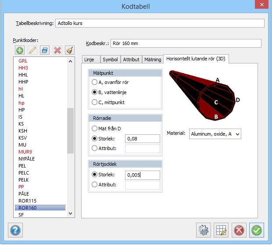This screenshot has height=245, width=272.
Task: Select ROR115 in the point codes list
Action: pos(28,201)
